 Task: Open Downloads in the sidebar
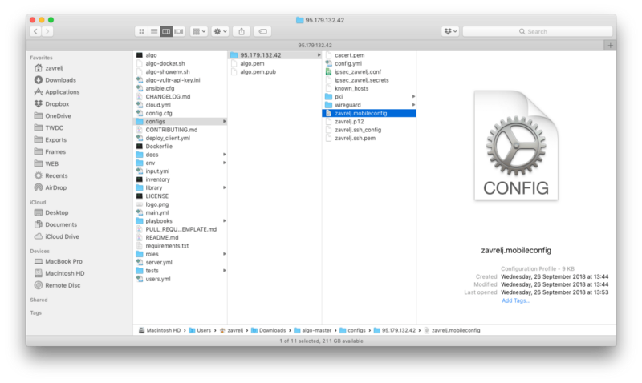point(60,79)
